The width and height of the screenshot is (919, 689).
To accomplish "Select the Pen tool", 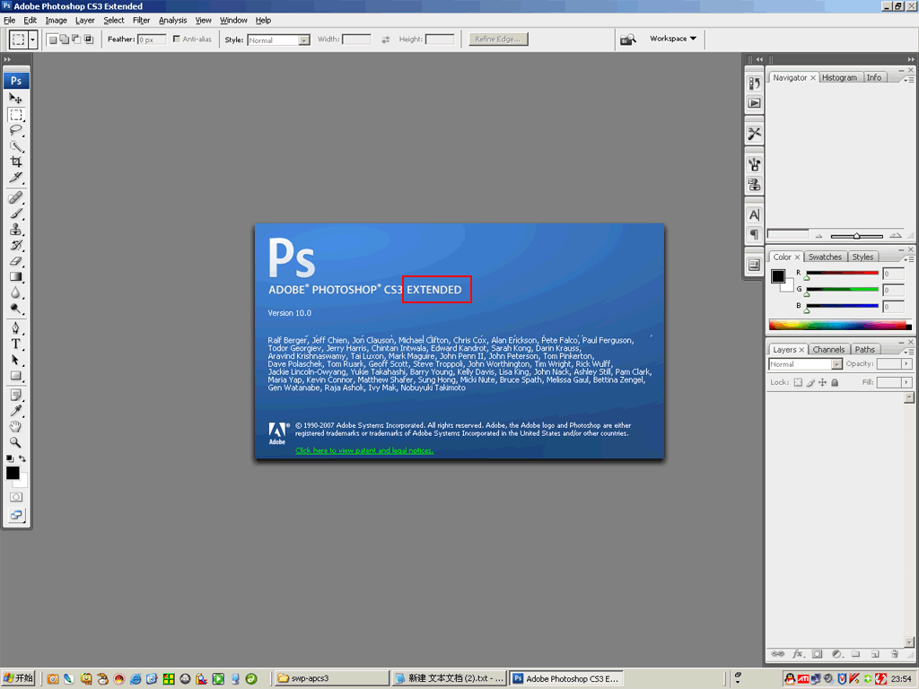I will pyautogui.click(x=16, y=328).
